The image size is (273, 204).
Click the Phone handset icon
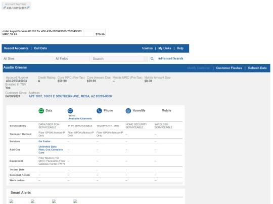pos(99,111)
